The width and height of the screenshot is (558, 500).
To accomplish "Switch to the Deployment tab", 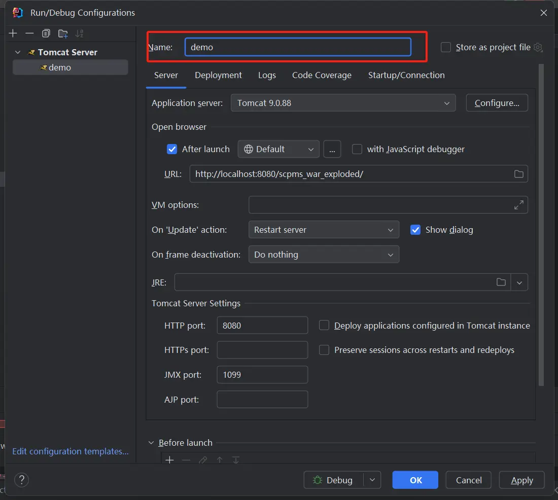I will pyautogui.click(x=218, y=75).
